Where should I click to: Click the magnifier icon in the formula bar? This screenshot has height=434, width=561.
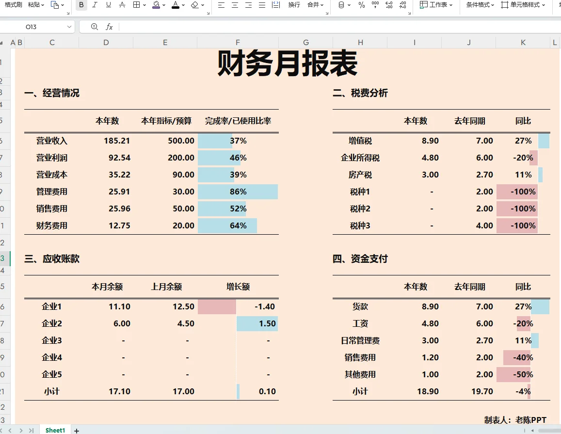pos(94,27)
